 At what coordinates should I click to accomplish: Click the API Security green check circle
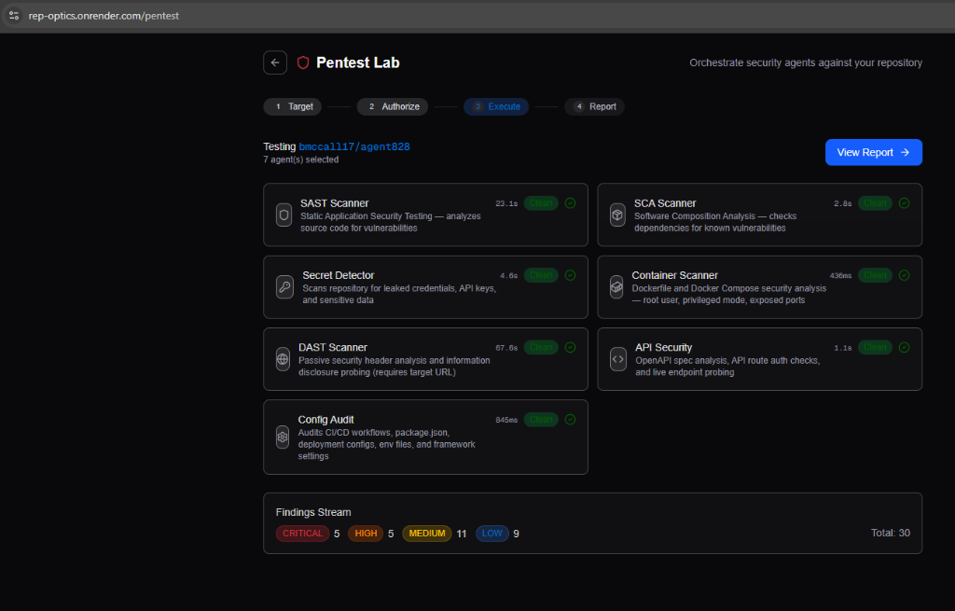click(904, 347)
